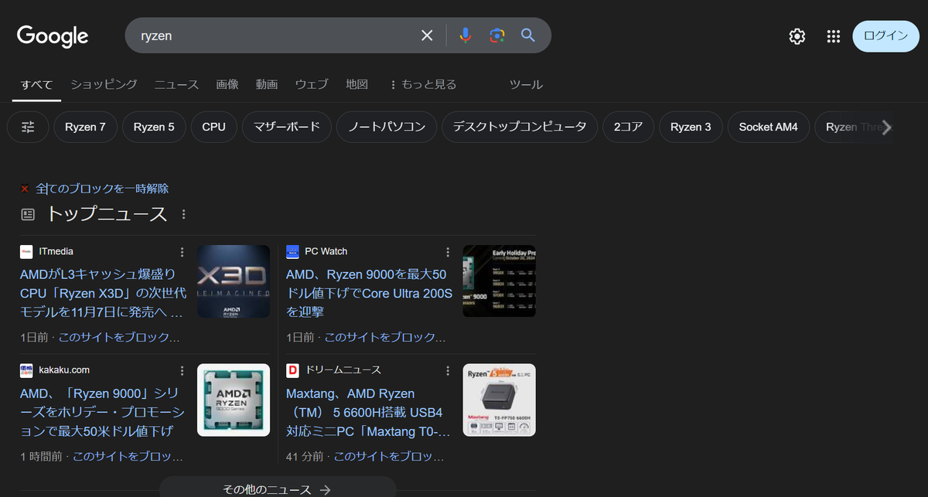Viewport: 928px width, 497px height.
Task: Open the three-dot menu on PC Watch article
Action: 447,252
